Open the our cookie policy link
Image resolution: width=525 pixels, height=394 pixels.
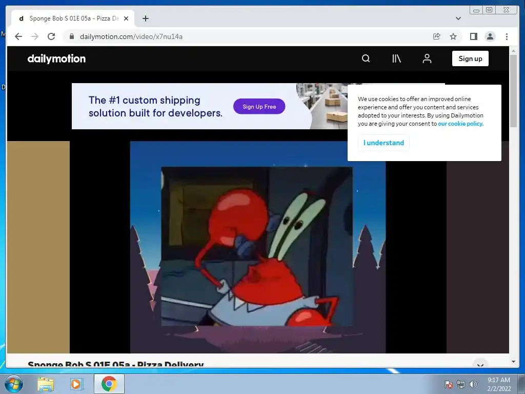[x=460, y=124]
